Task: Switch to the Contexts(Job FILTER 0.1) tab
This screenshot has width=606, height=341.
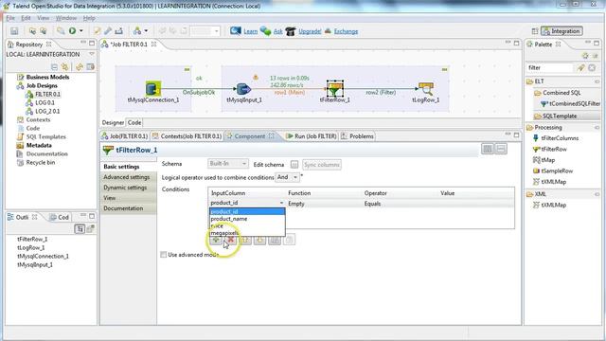Action: 187,136
